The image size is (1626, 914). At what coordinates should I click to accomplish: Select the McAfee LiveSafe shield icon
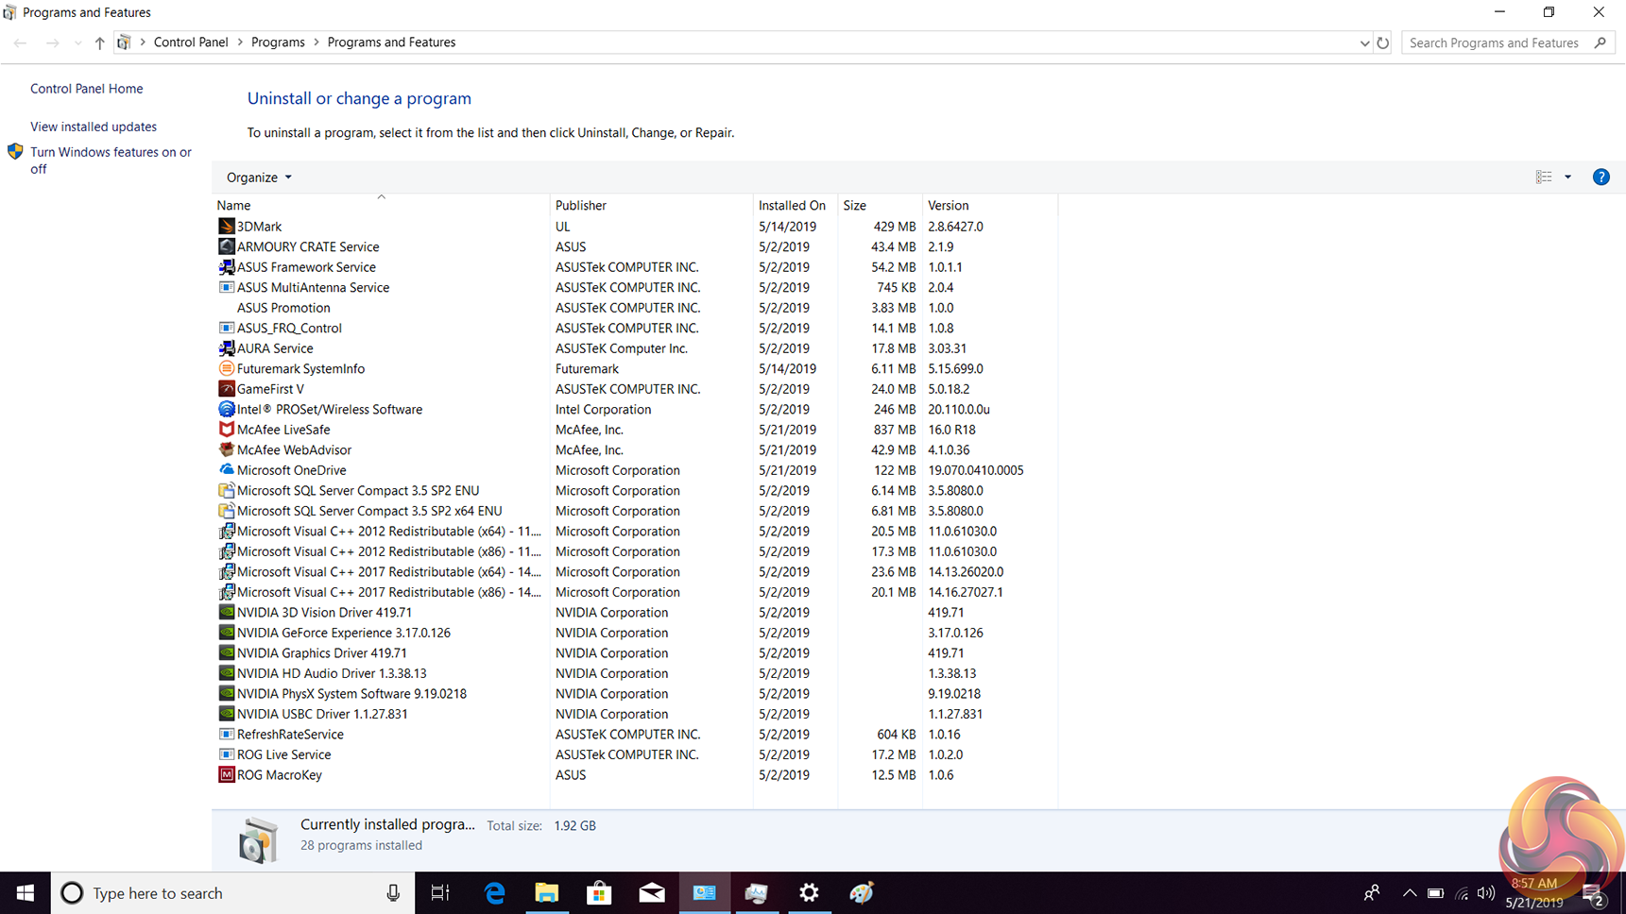coord(226,430)
